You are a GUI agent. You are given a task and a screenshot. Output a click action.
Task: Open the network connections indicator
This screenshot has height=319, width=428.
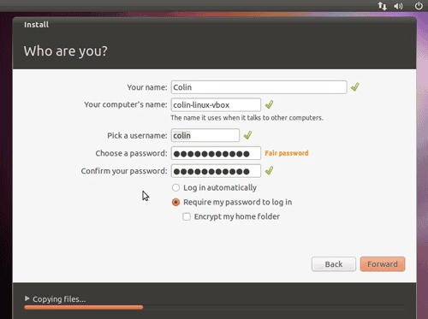coord(383,6)
